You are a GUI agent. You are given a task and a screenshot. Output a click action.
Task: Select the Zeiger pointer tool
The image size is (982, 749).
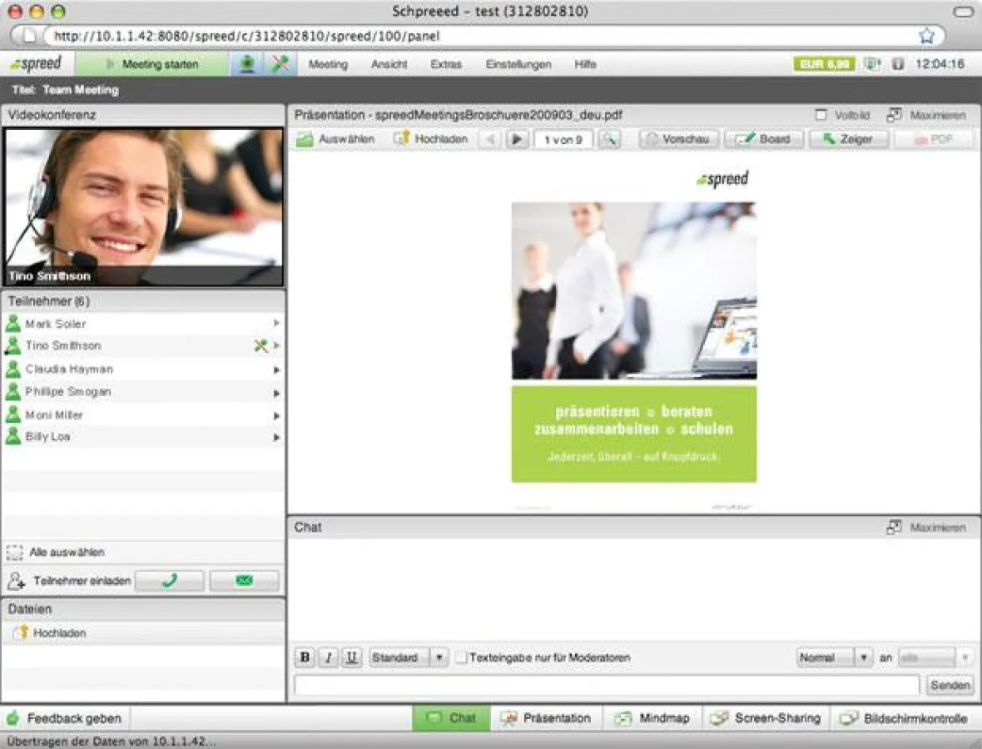849,139
